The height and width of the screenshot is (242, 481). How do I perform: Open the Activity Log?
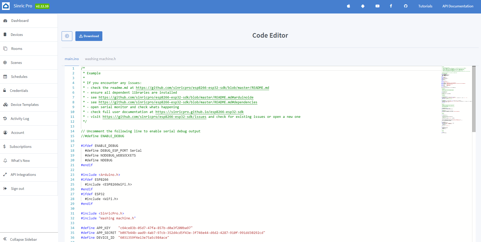pos(20,118)
